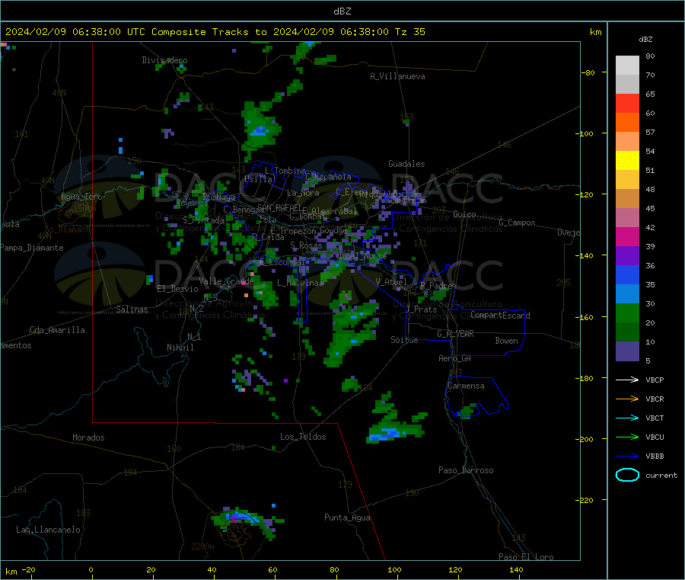Click the 'dBZ' title at the top
685x580 pixels.
click(x=342, y=11)
